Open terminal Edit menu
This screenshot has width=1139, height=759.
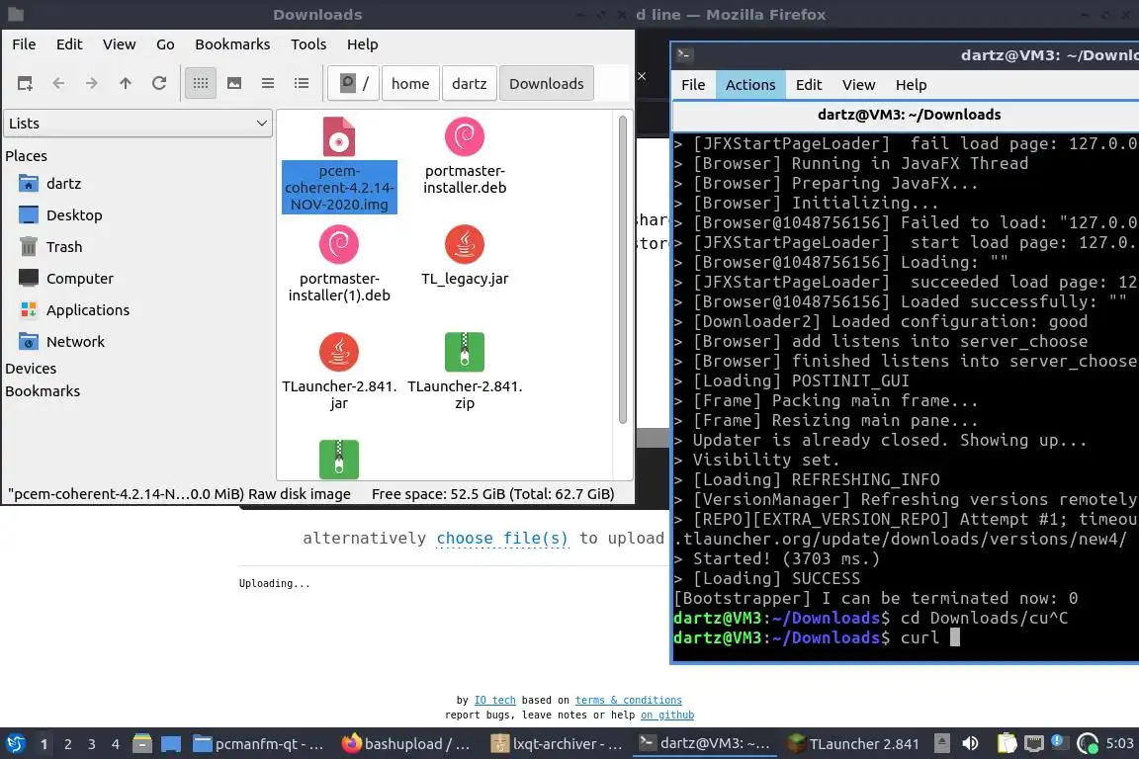click(809, 85)
